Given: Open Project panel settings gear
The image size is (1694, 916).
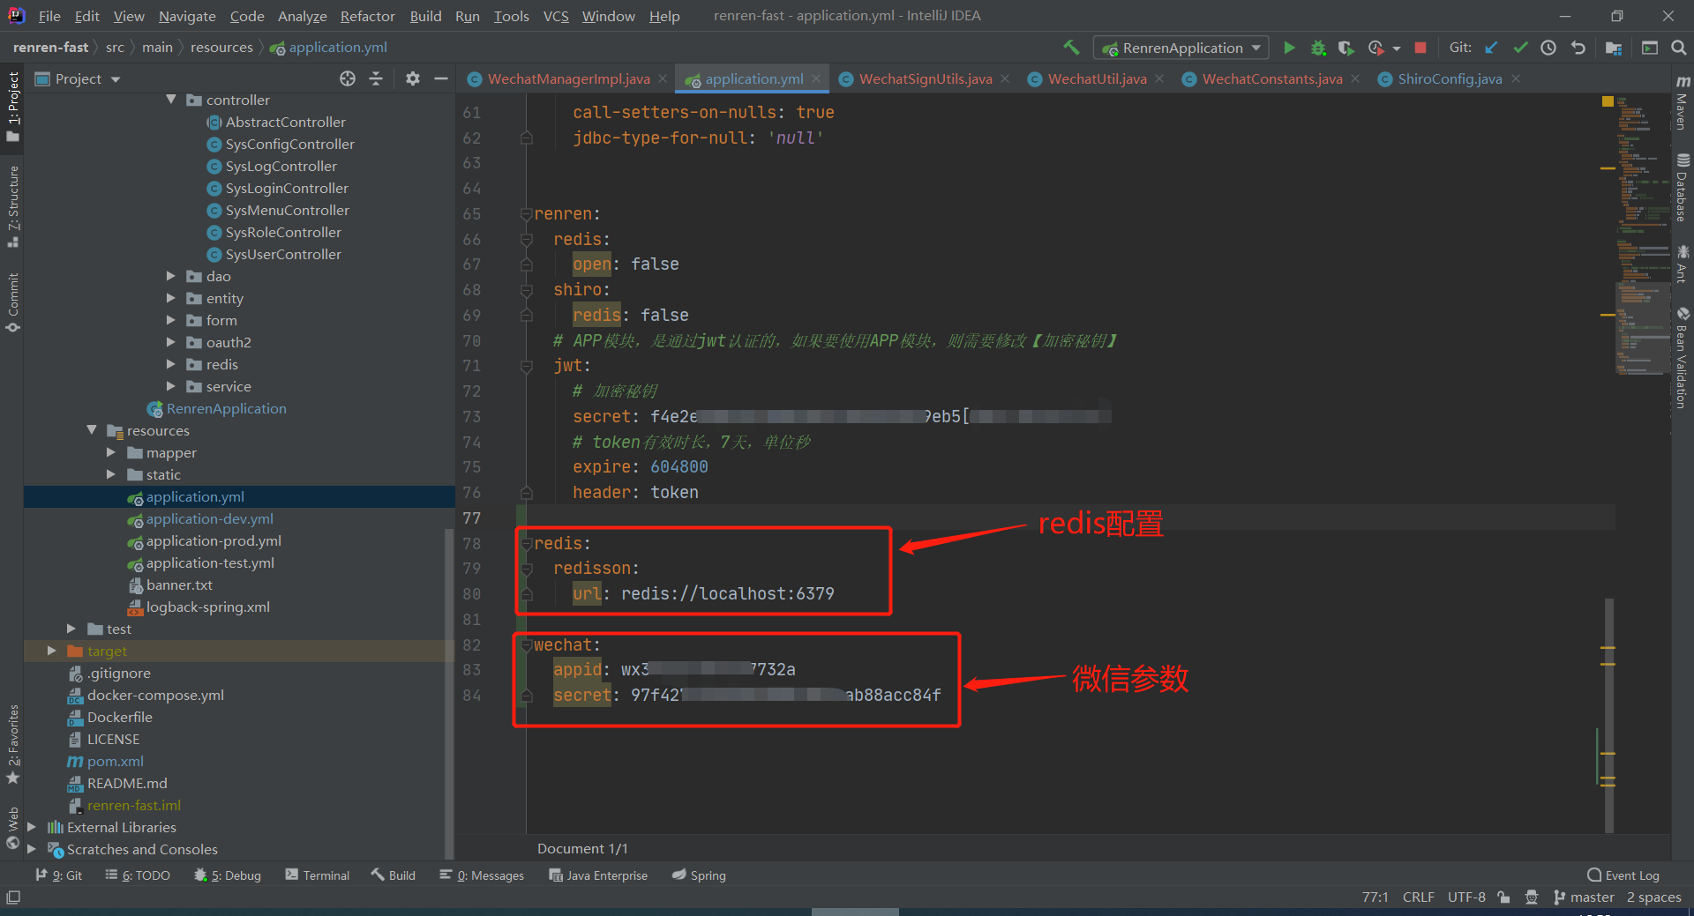Looking at the screenshot, I should coord(412,78).
